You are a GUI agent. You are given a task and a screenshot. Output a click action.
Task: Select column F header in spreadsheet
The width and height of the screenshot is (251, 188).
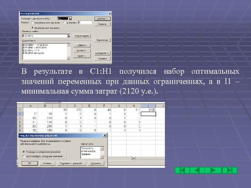(104, 106)
